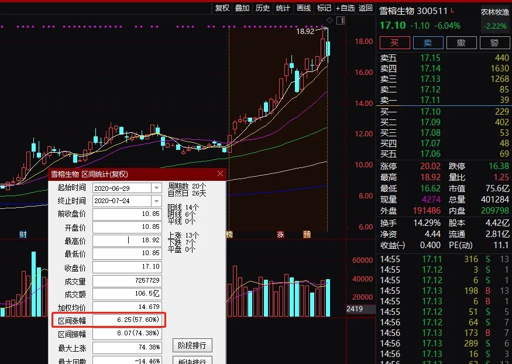The width and height of the screenshot is (512, 364).
Task: Click the 警 alert button
Action: (494, 43)
